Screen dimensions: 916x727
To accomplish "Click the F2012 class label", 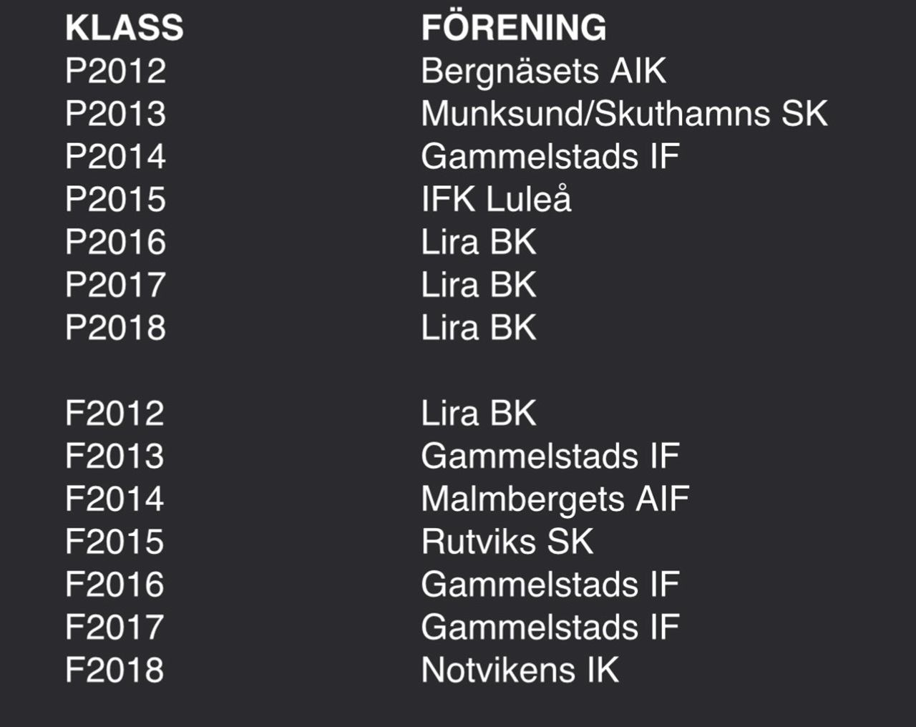I will 115,414.
